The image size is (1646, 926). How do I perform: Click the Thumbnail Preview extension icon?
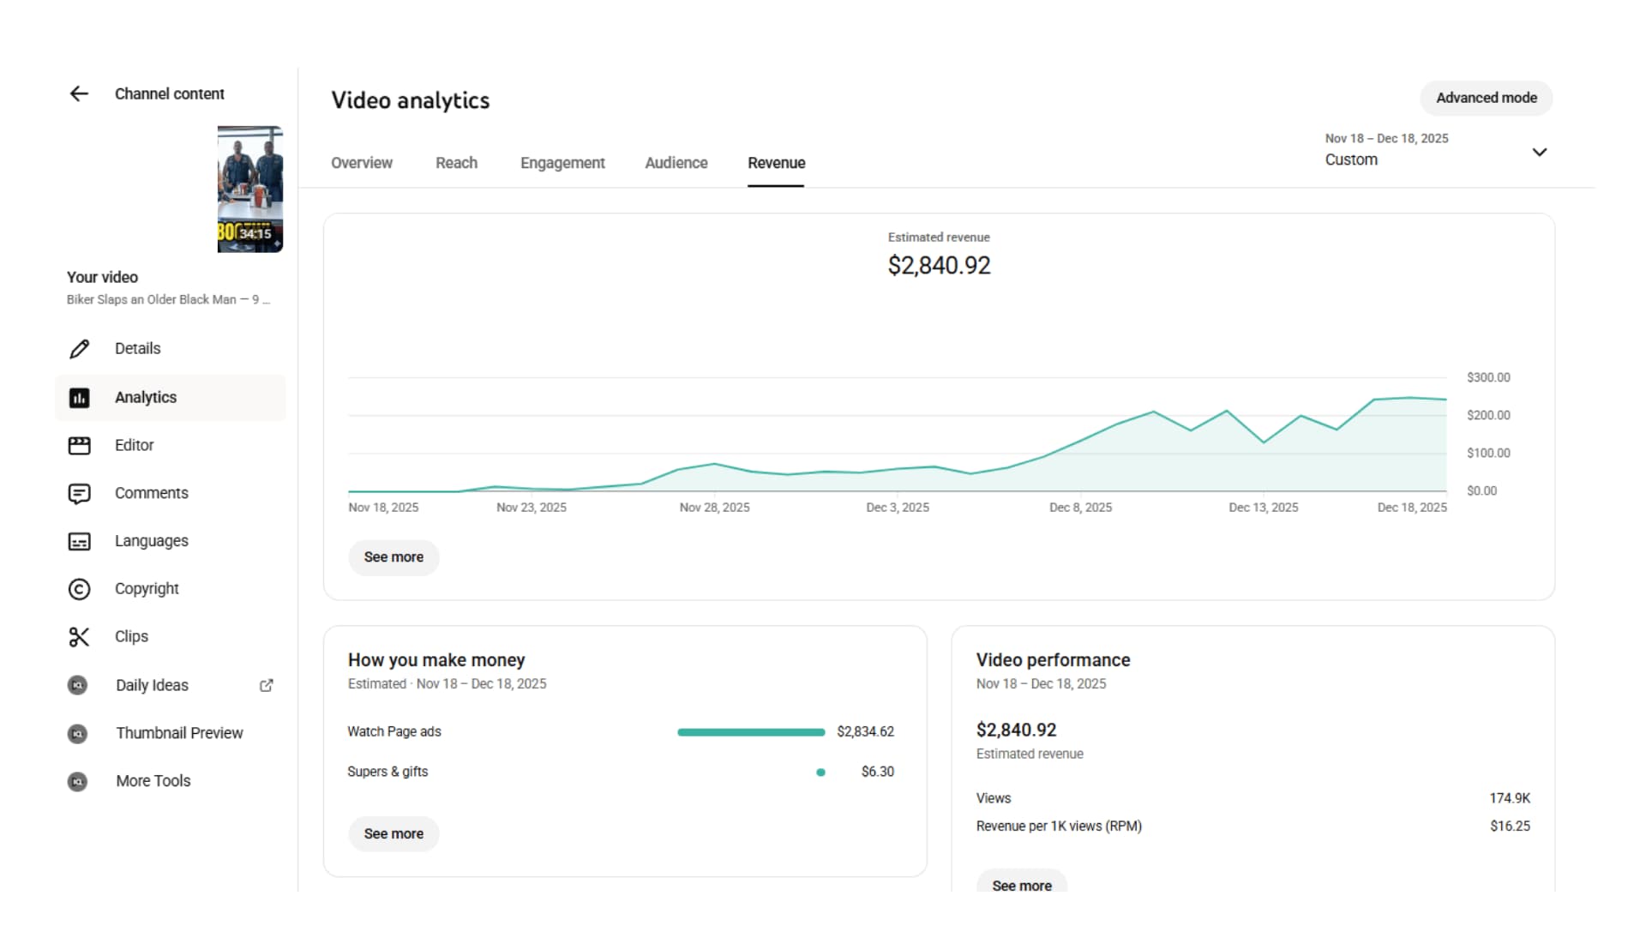coord(77,734)
